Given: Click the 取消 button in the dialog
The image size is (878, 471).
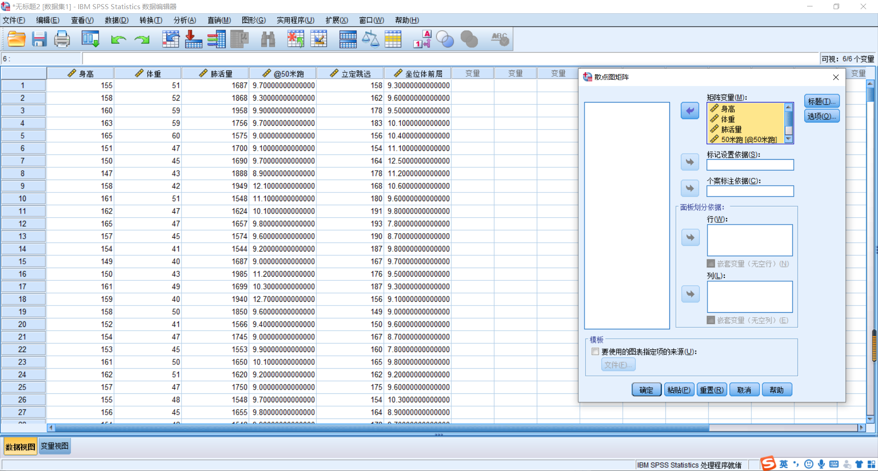Looking at the screenshot, I should pos(744,390).
